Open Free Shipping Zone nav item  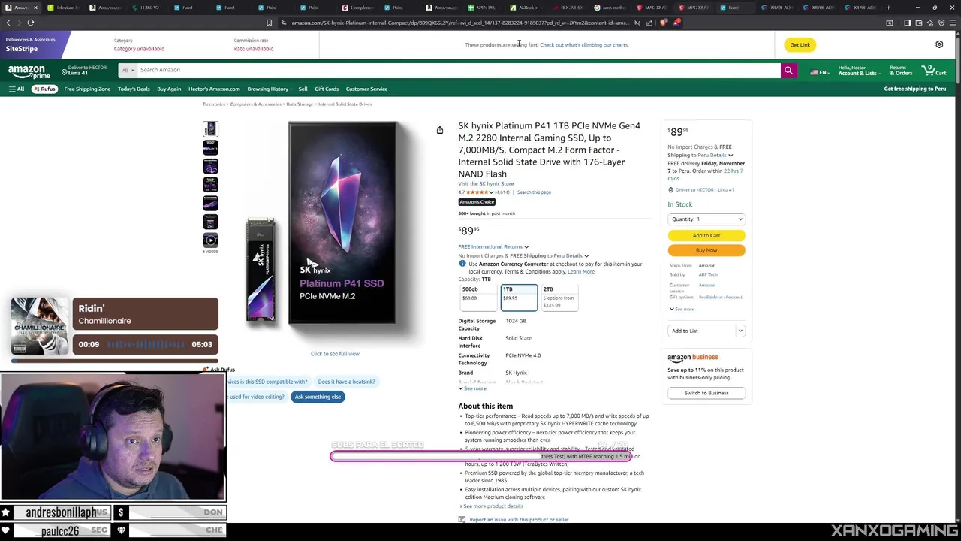pos(87,89)
